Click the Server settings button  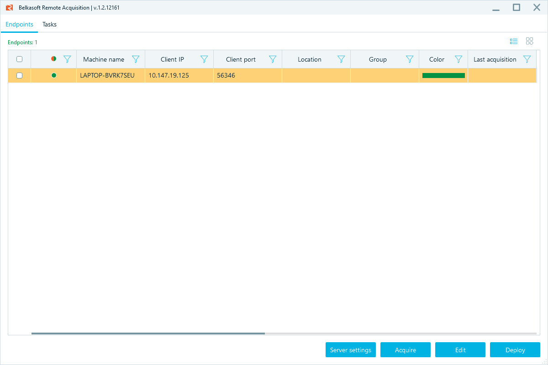351,350
